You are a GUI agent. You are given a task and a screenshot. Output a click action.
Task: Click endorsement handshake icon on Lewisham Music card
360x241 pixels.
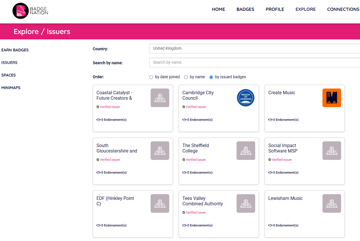tap(270, 225)
